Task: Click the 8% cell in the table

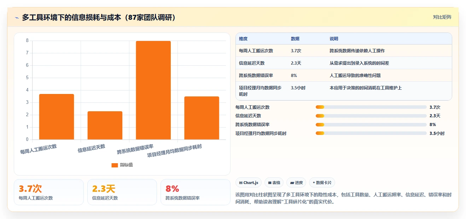Action: coord(294,76)
